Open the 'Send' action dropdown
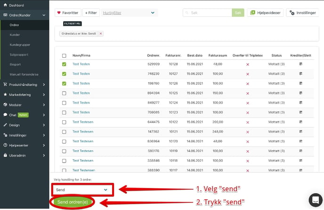The width and height of the screenshot is (324, 210). pos(82,190)
